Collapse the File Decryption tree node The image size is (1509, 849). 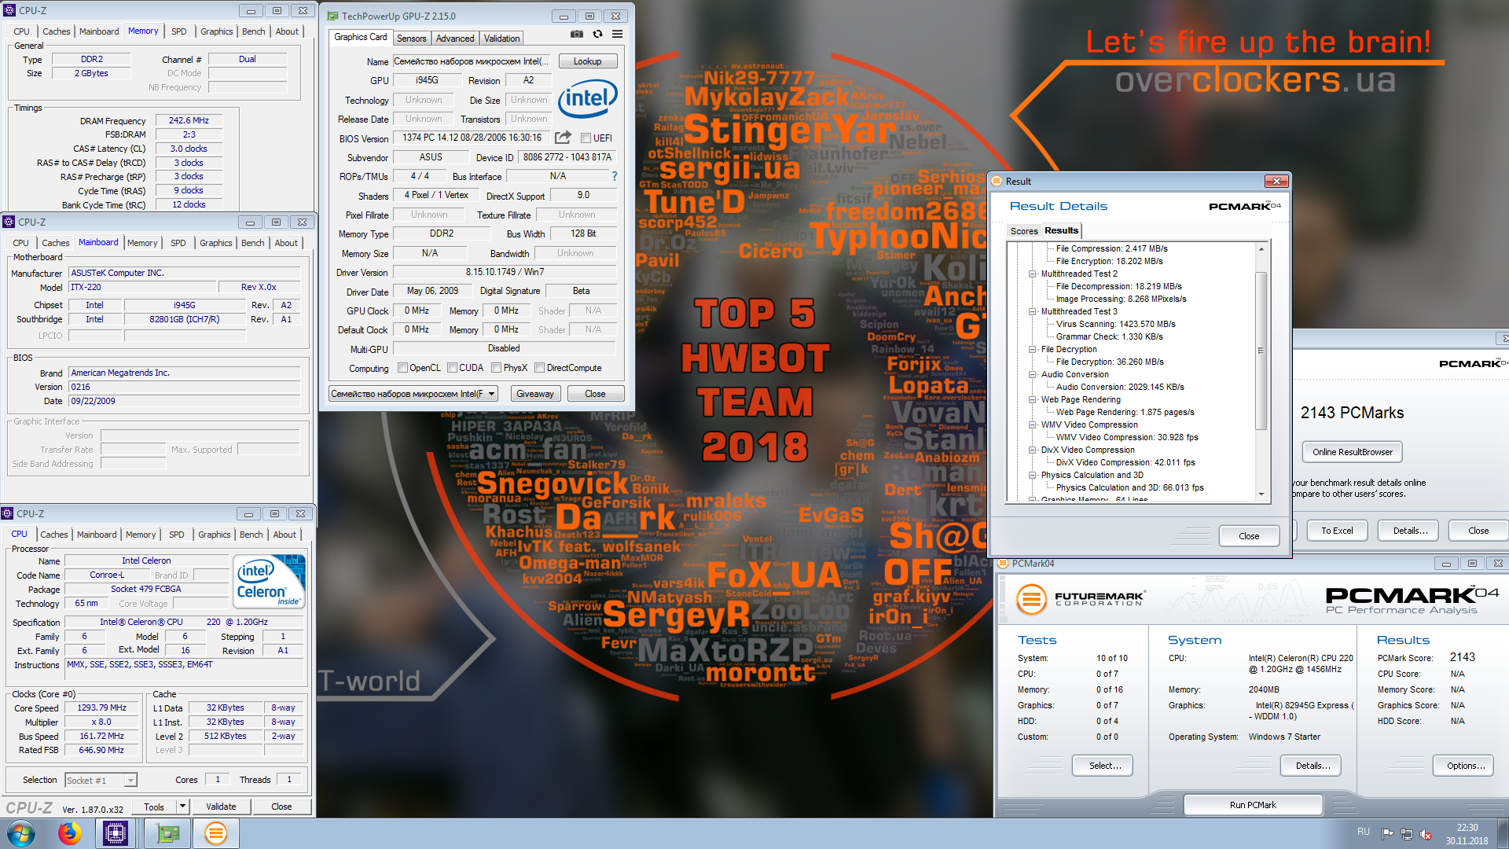(1032, 349)
